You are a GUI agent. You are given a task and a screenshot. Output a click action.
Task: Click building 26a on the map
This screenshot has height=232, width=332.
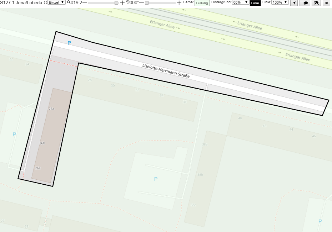tap(51, 109)
